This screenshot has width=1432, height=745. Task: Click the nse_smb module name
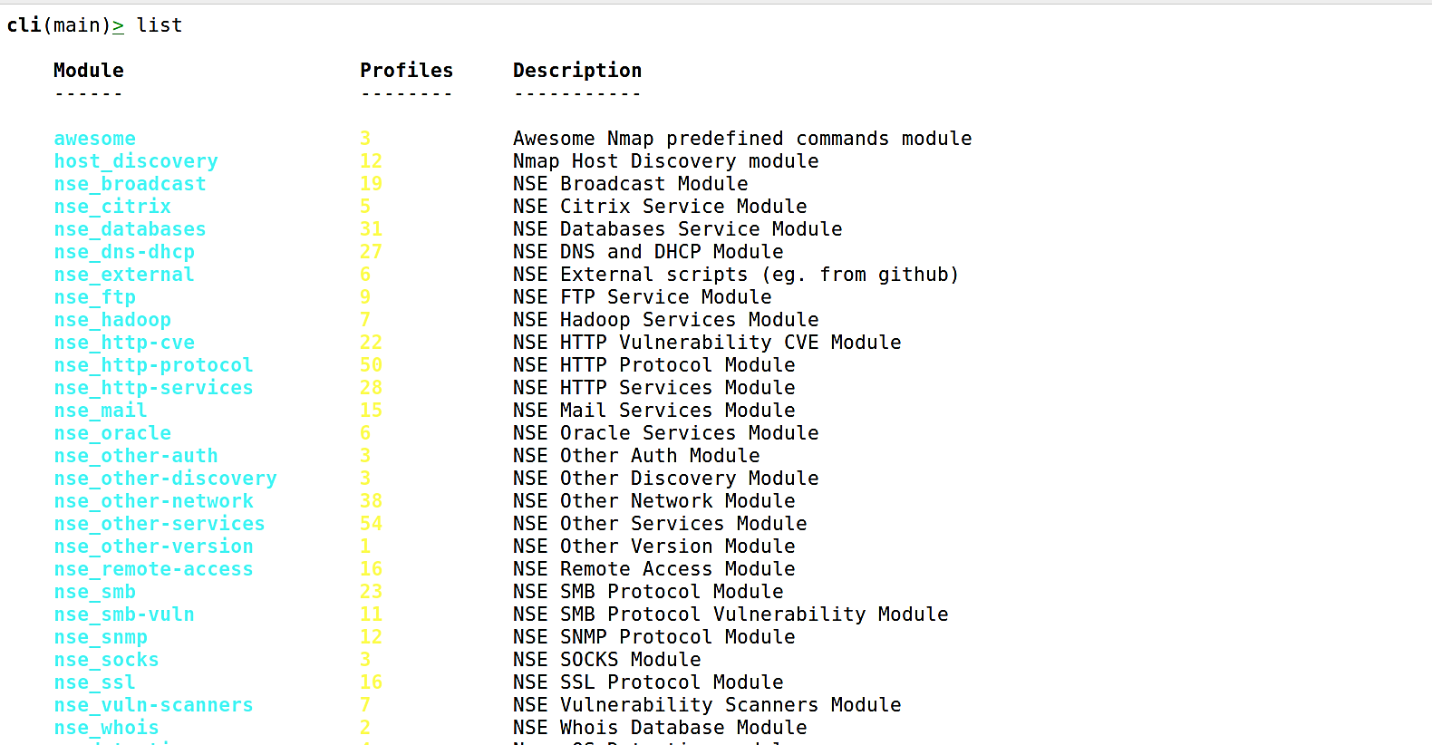95,592
